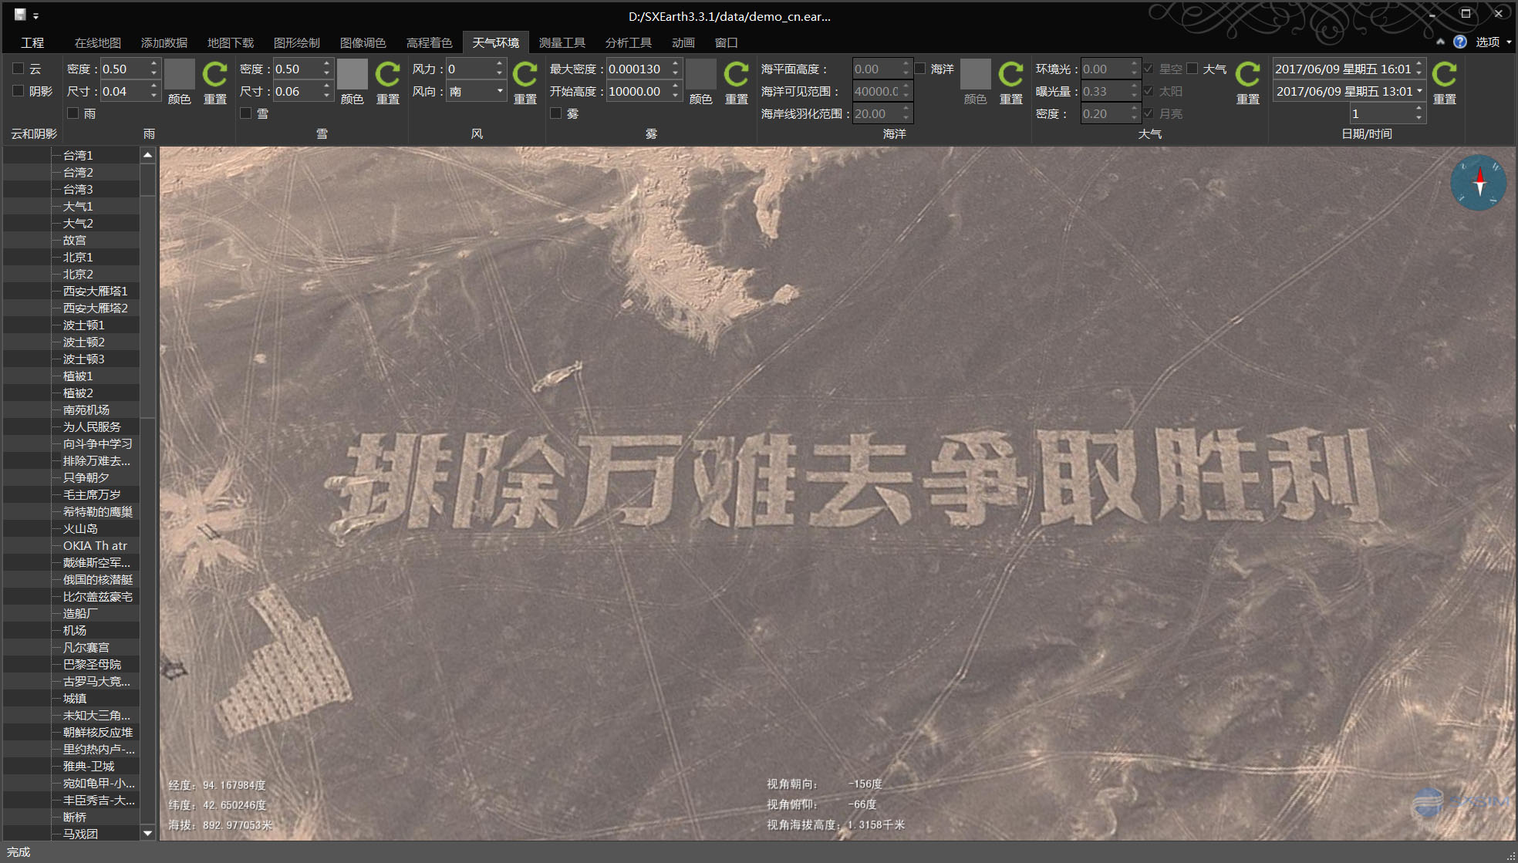This screenshot has width=1518, height=863.
Task: Click the save icon in title bar
Action: click(x=20, y=15)
